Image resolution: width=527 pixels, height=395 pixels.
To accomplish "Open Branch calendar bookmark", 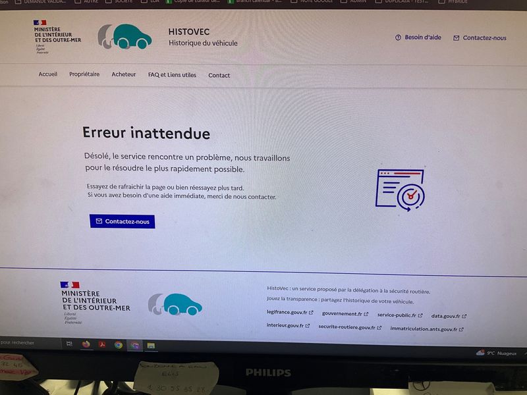I will coord(255,2).
